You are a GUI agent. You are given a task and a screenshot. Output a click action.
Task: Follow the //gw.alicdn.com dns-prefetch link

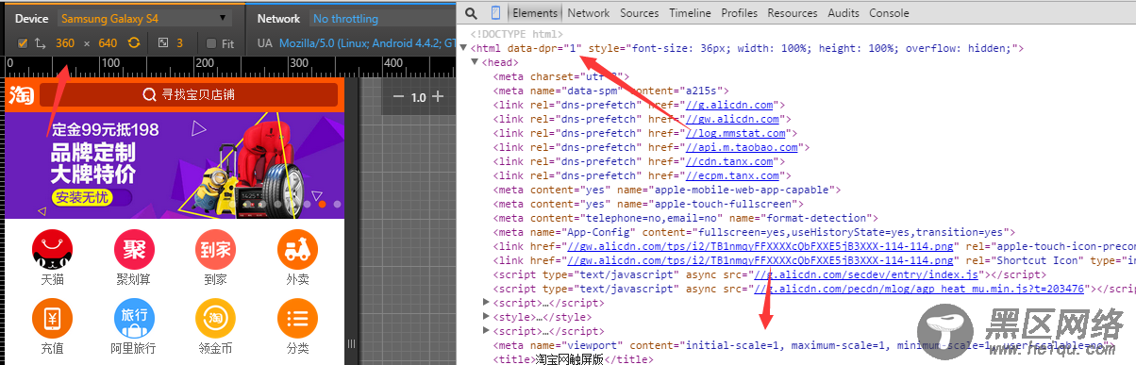point(733,119)
